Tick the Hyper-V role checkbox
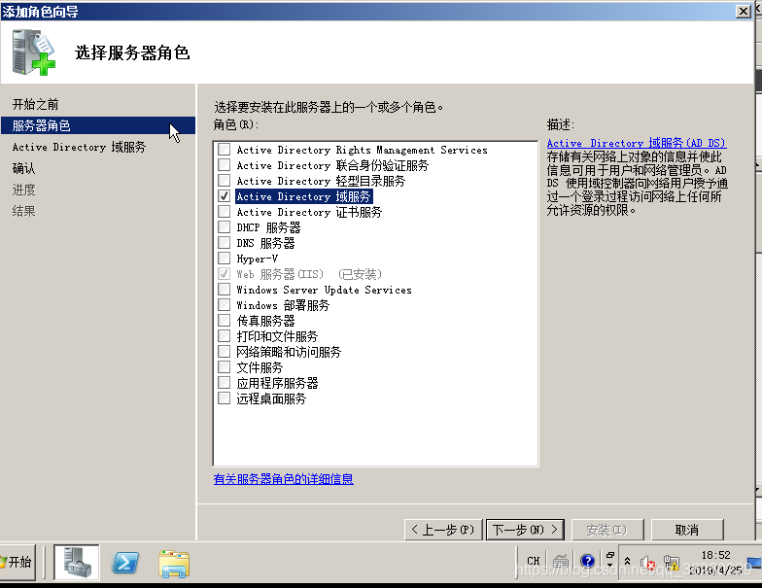The image size is (762, 588). (224, 259)
